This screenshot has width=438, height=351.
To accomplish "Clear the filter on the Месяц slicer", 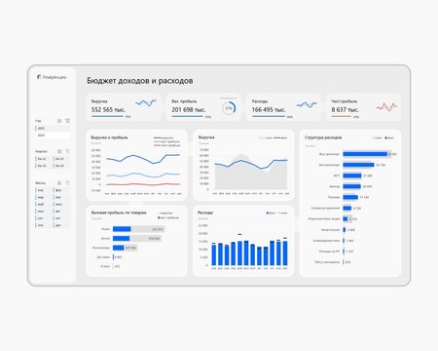I will (x=67, y=183).
